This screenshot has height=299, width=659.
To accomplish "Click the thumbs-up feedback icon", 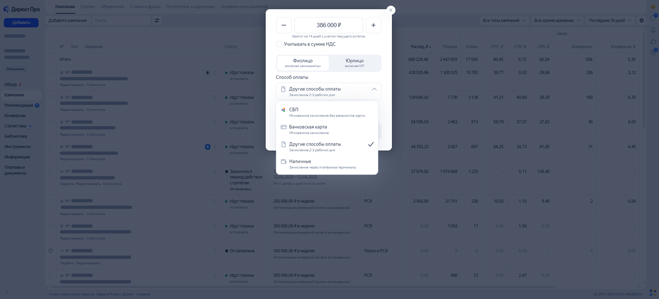I will (653, 41).
